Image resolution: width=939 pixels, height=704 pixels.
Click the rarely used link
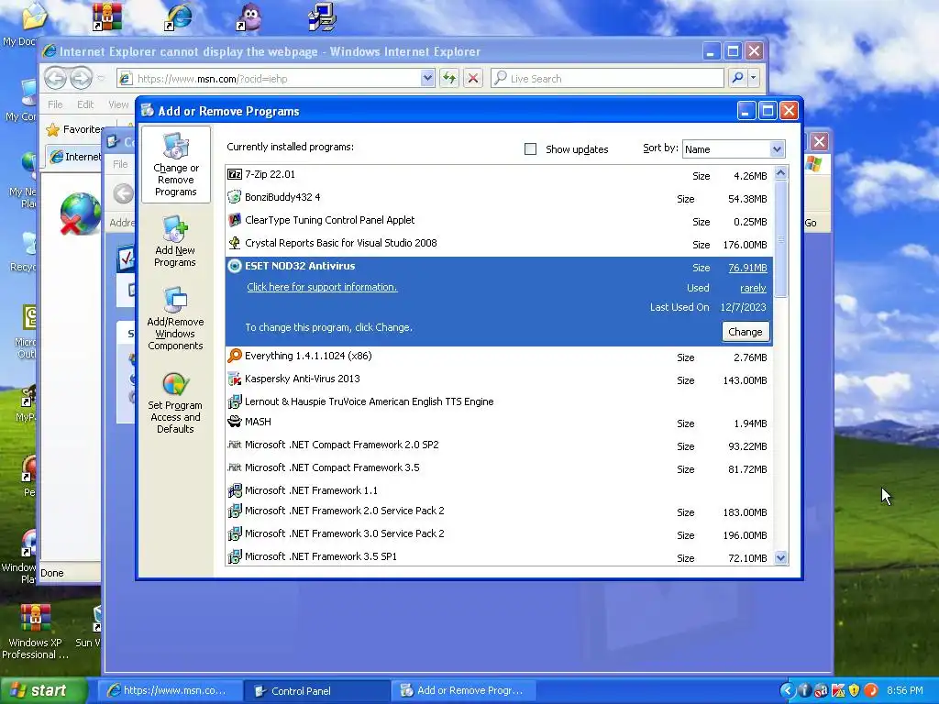pyautogui.click(x=753, y=288)
